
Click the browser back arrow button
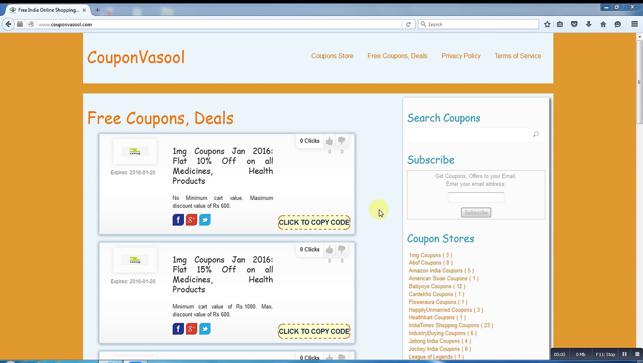coord(8,24)
